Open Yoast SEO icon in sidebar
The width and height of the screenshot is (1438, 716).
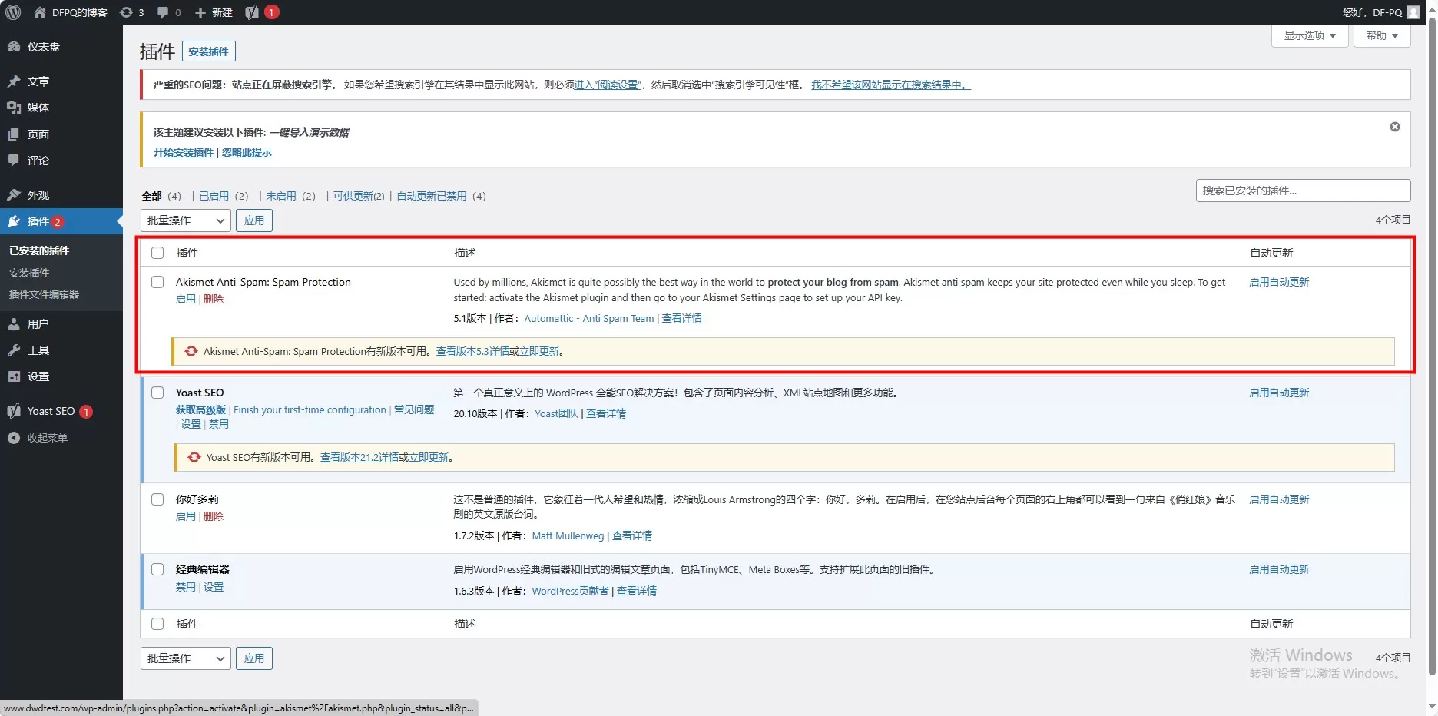14,411
